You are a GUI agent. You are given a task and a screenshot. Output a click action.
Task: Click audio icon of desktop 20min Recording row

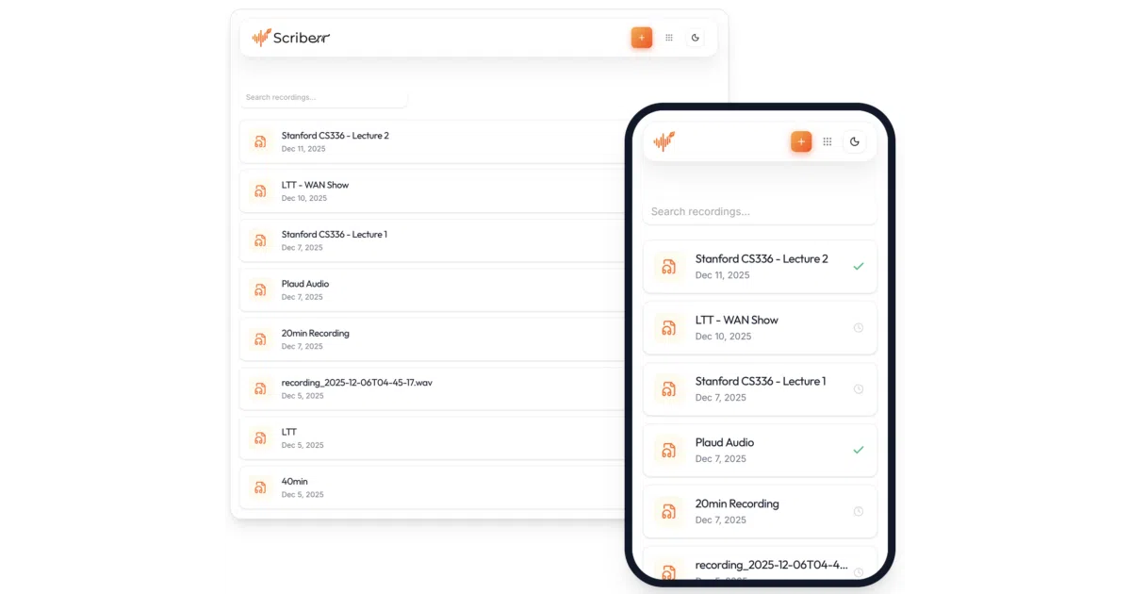click(260, 339)
